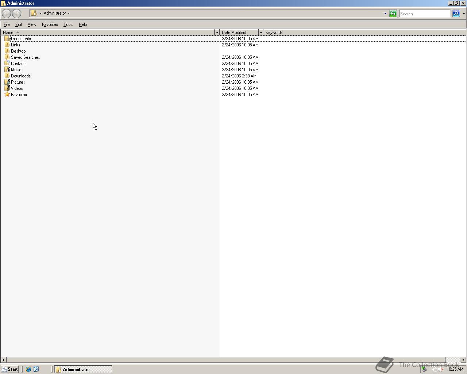This screenshot has width=467, height=374.
Task: Click the horizontal scrollbar right arrow
Action: (x=463, y=360)
